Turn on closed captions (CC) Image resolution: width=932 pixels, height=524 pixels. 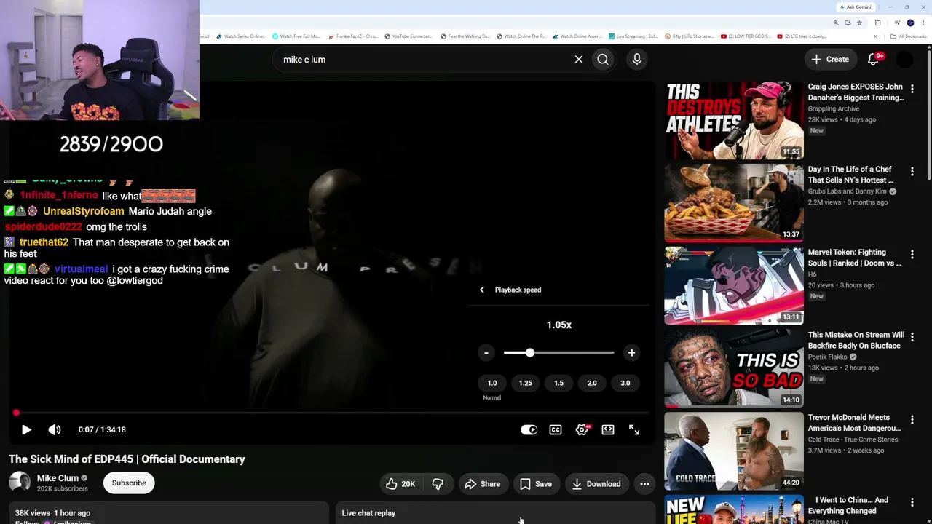pyautogui.click(x=556, y=429)
